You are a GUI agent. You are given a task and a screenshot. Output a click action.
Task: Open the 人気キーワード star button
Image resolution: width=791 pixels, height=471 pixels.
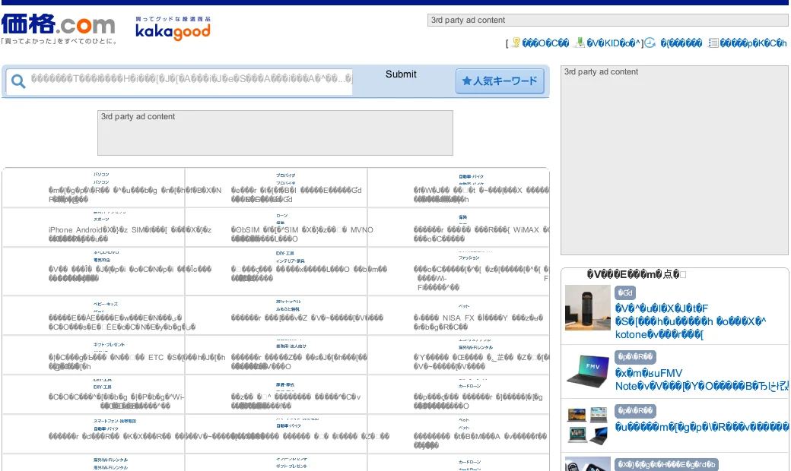(500, 81)
